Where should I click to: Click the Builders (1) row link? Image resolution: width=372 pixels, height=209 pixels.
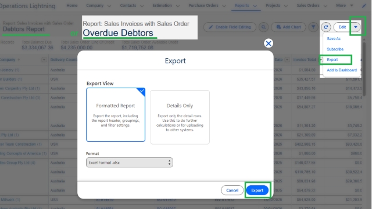point(11,79)
